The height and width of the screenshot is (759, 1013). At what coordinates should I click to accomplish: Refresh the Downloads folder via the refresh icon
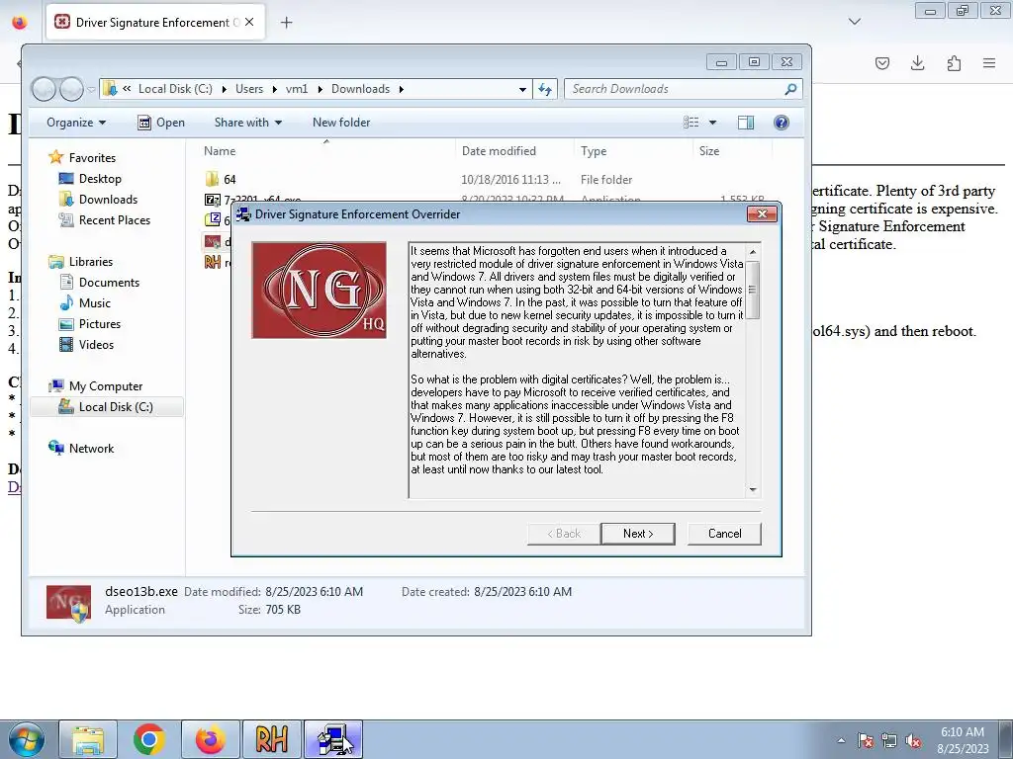click(x=545, y=89)
